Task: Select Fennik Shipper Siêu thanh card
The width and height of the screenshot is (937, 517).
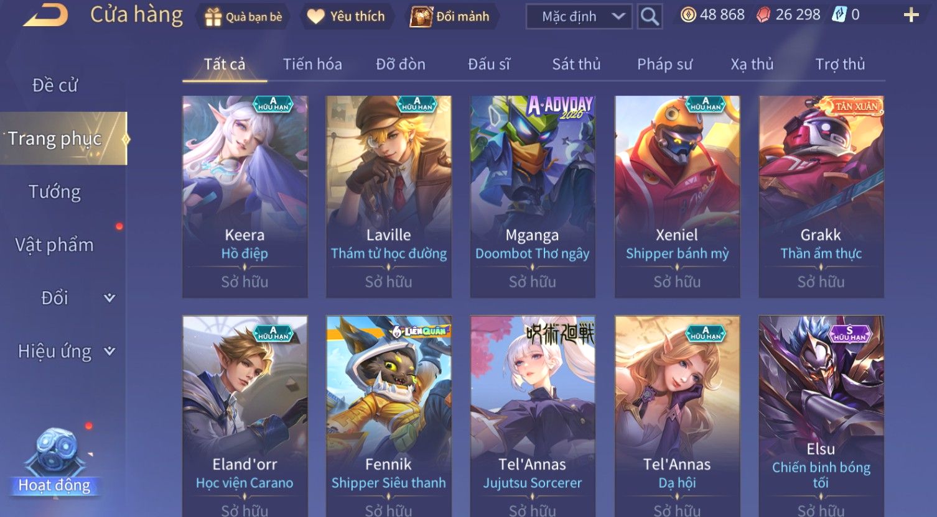Action: (x=389, y=416)
